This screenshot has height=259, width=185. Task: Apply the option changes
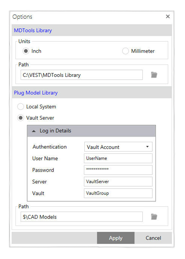click(116, 238)
